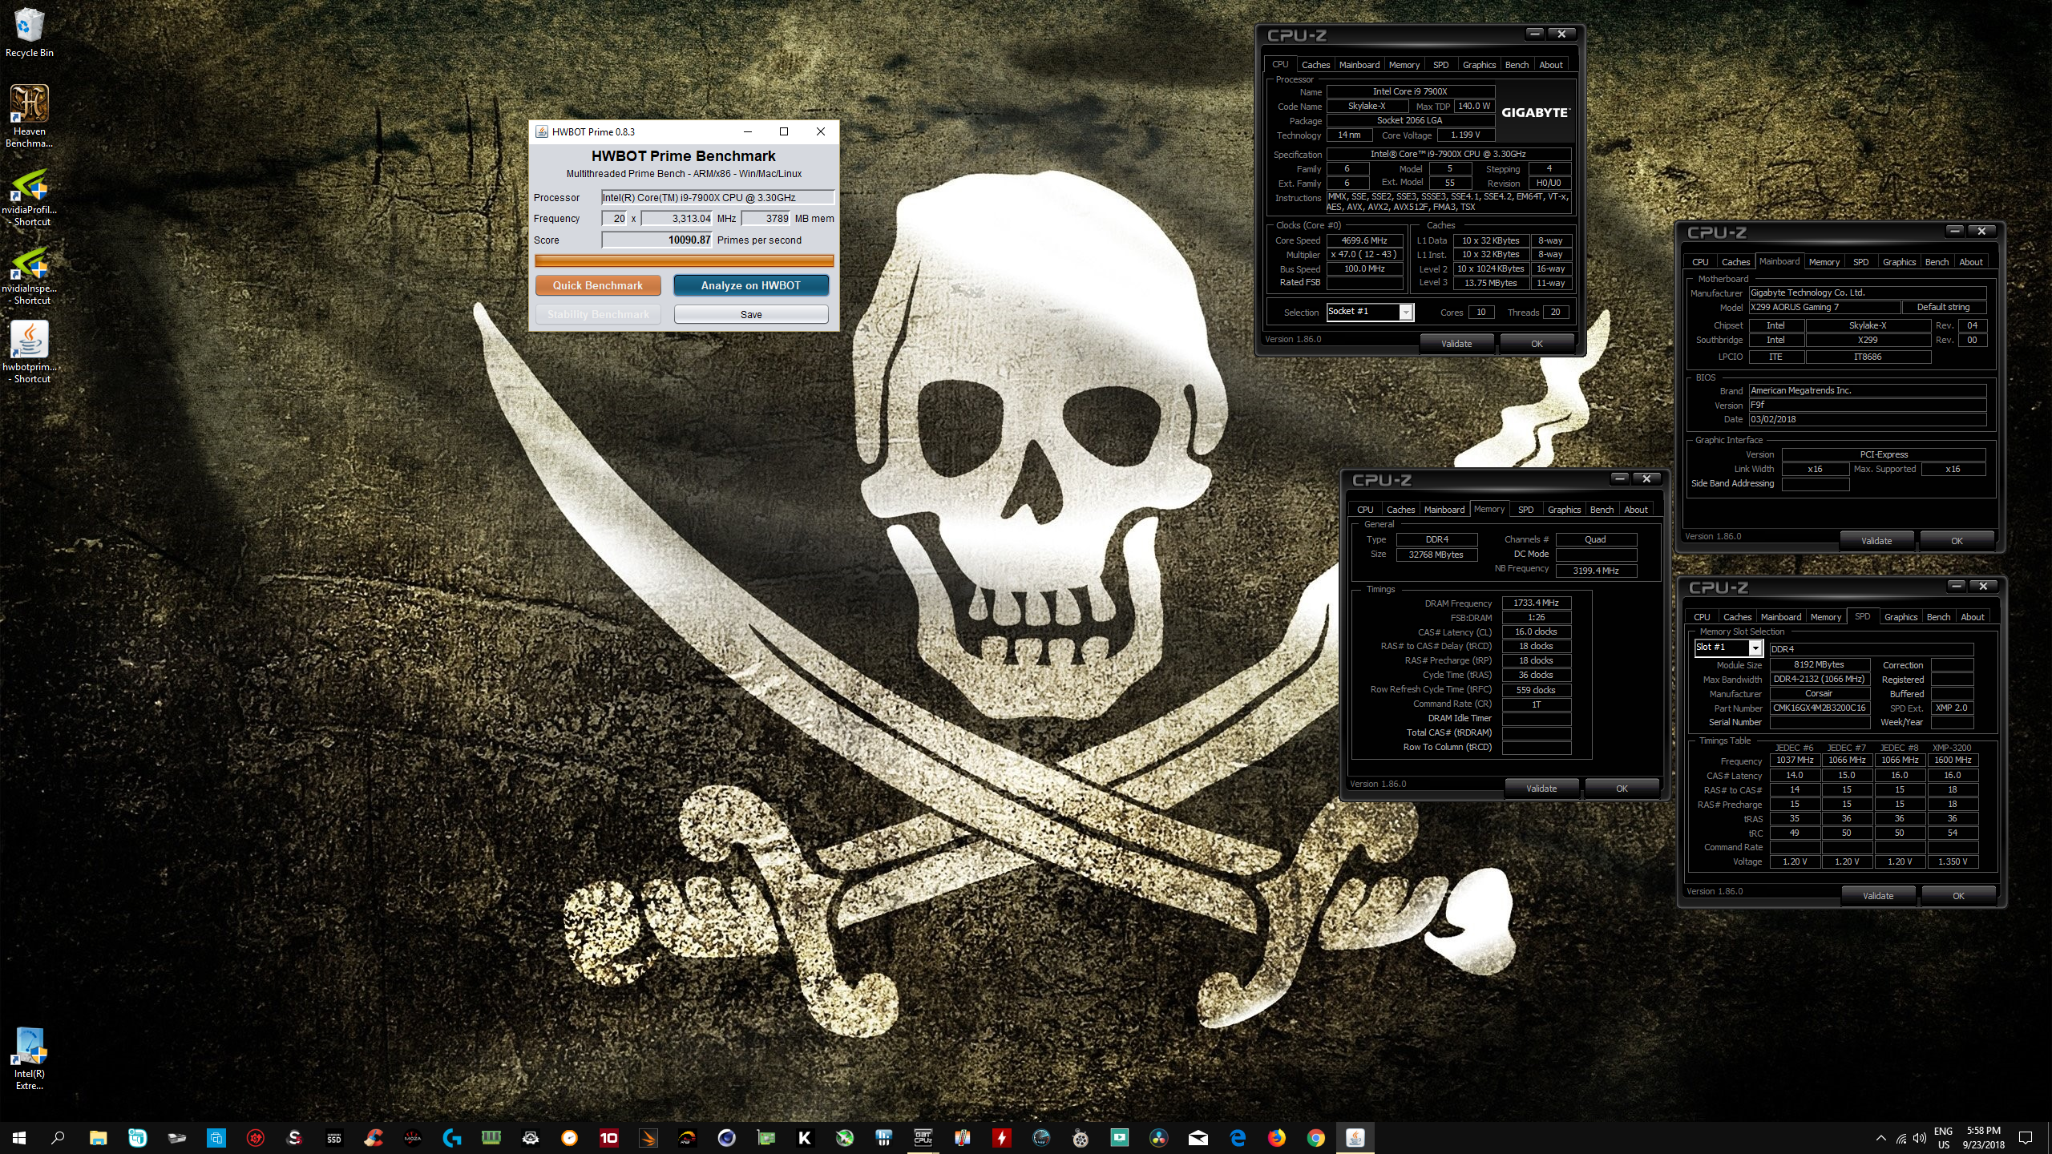Open the nvidiaProfileInspector shortcut icon
The width and height of the screenshot is (2052, 1154).
coord(29,197)
